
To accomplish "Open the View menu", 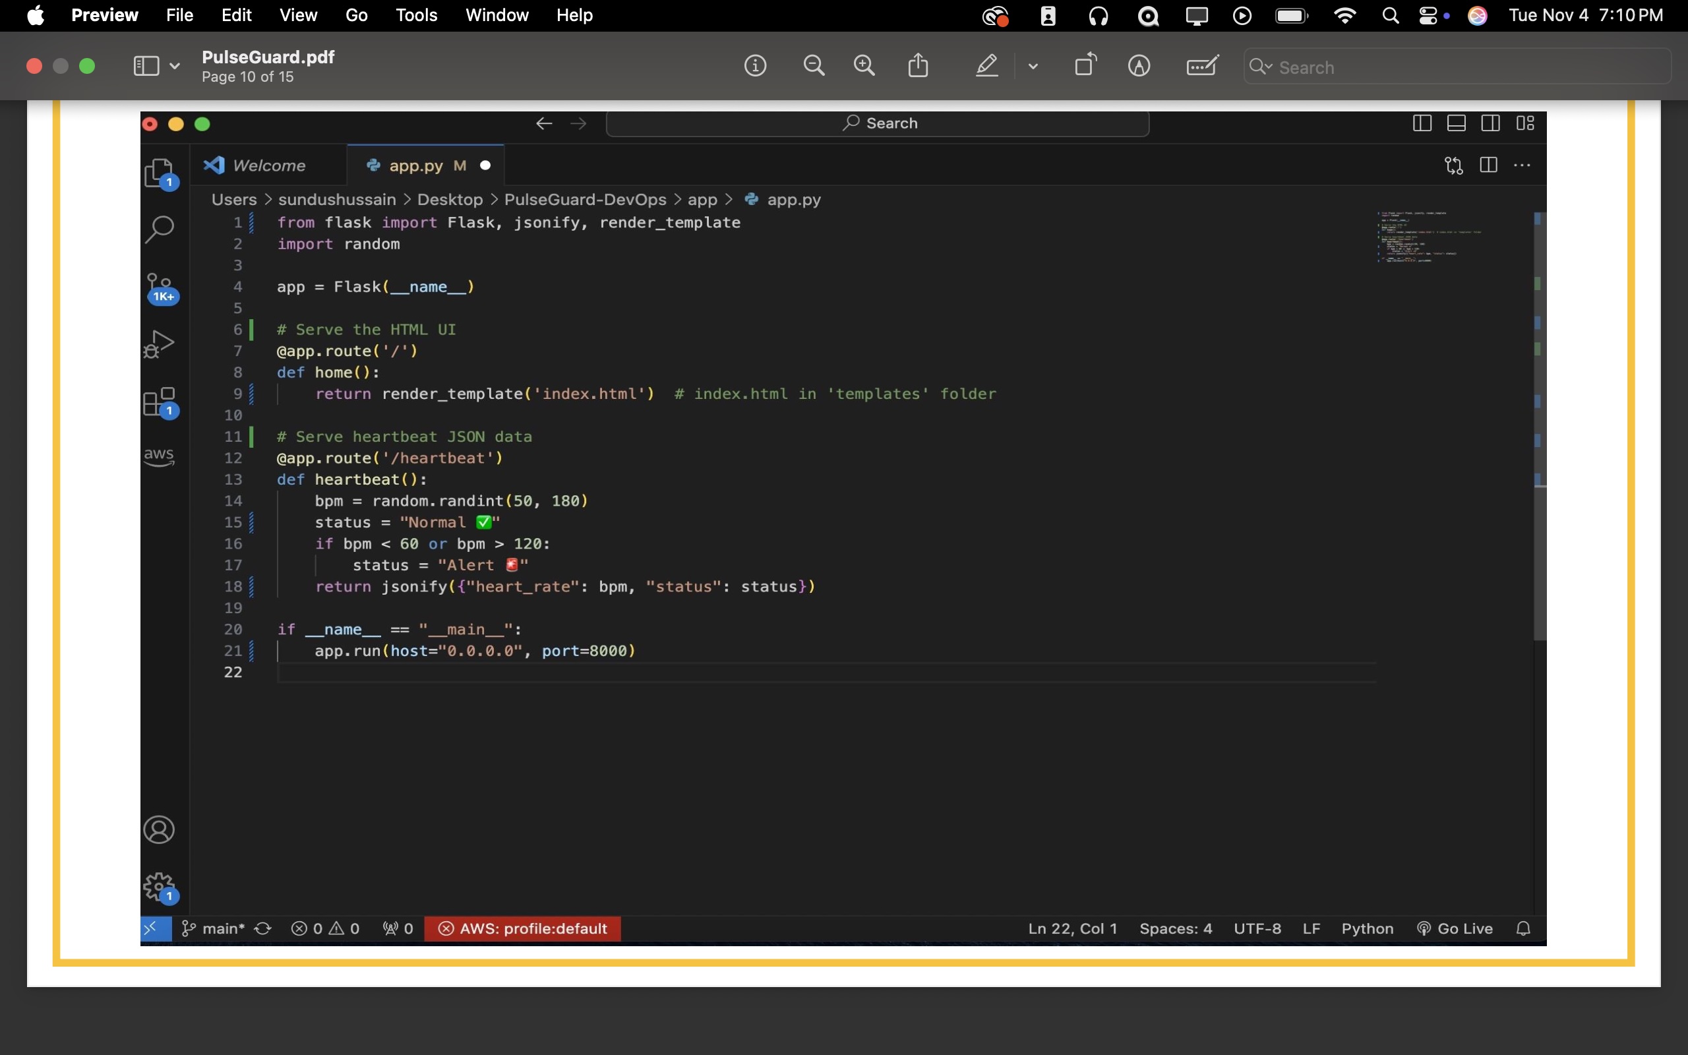I will click(298, 15).
